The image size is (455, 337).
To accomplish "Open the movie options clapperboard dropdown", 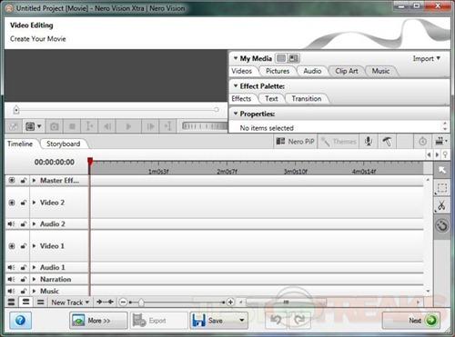I will [441, 142].
